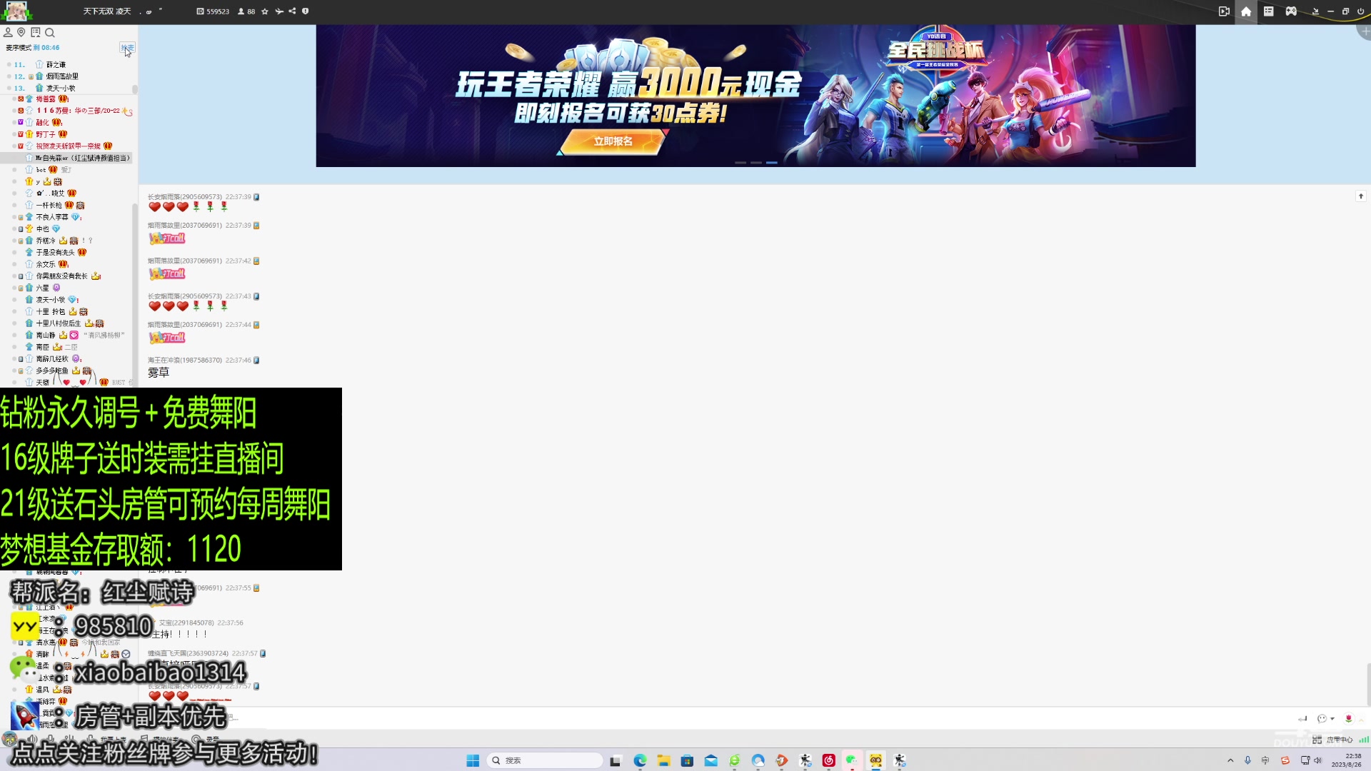Image resolution: width=1371 pixels, height=771 pixels.
Task: Open Microsoft Store from taskbar
Action: click(687, 760)
